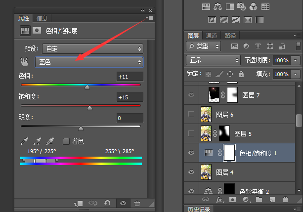The height and width of the screenshot is (212, 303).
Task: Lock image pixels with brush icon
Action: [x=219, y=74]
